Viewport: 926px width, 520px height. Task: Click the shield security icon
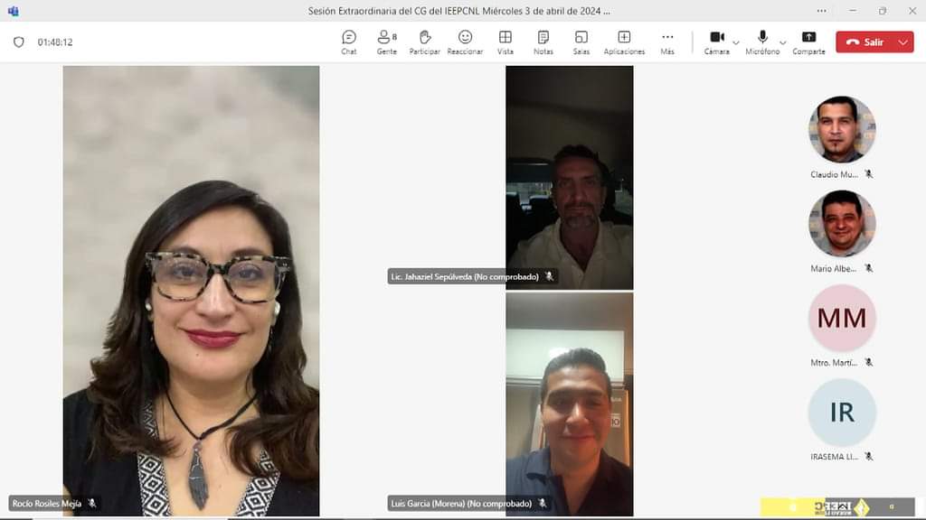click(x=19, y=42)
